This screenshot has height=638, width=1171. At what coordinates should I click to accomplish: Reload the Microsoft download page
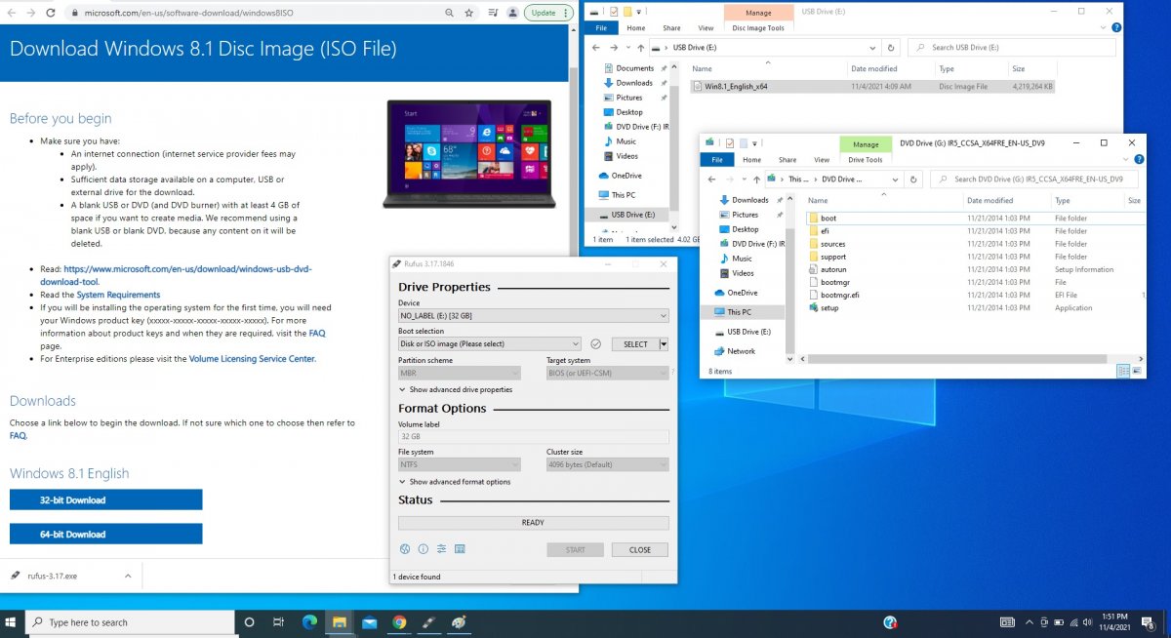coord(53,13)
